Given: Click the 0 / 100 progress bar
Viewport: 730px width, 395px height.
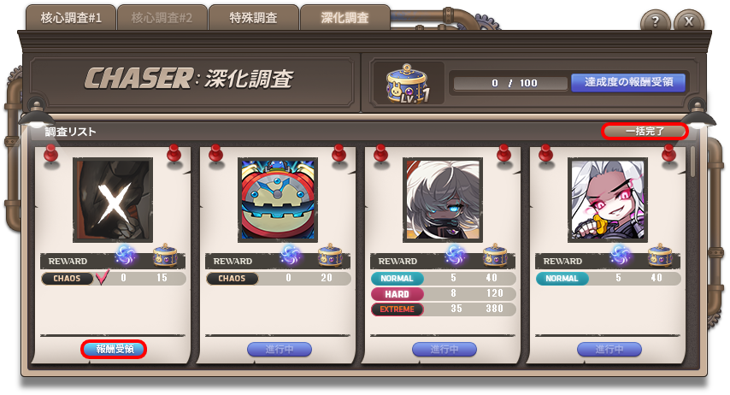Looking at the screenshot, I should pyautogui.click(x=510, y=83).
